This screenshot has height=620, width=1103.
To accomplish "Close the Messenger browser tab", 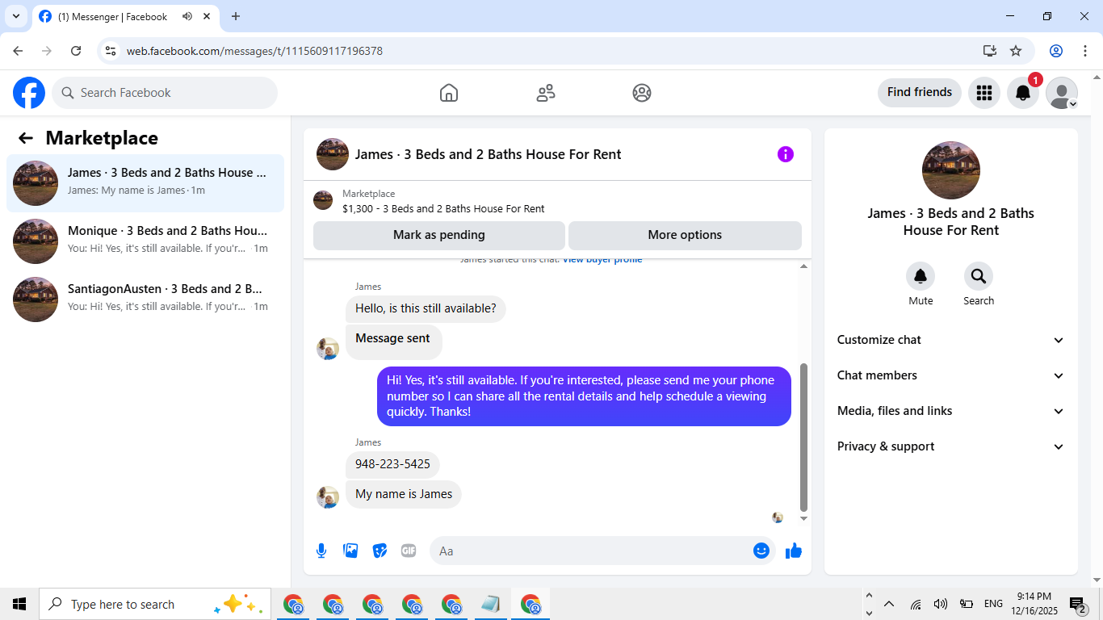I will [x=207, y=16].
